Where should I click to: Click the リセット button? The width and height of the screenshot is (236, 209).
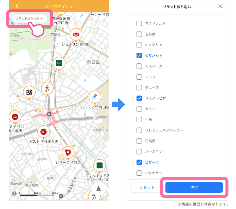point(147,187)
